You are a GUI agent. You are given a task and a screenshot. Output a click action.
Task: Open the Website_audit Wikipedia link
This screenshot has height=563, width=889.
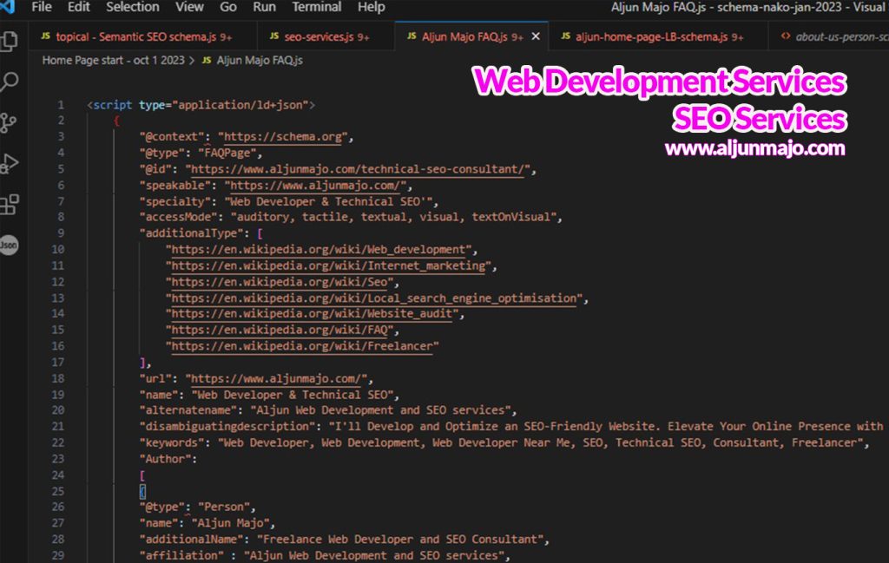312,314
